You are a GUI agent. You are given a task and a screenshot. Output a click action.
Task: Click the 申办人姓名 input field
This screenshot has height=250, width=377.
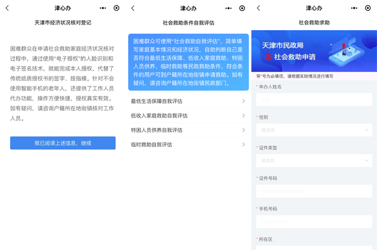(314, 100)
